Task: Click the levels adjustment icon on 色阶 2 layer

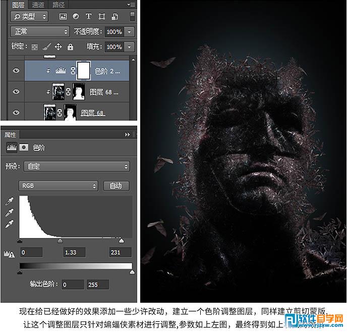Action: pos(61,71)
